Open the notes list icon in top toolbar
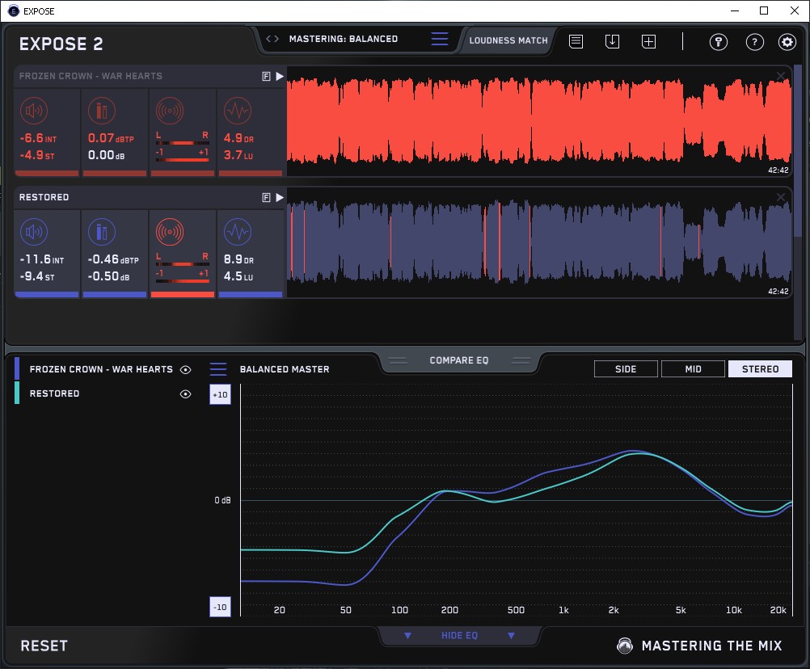The width and height of the screenshot is (810, 669). coord(576,41)
